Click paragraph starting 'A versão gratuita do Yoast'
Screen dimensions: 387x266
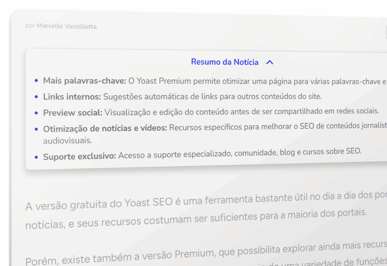pyautogui.click(x=206, y=211)
